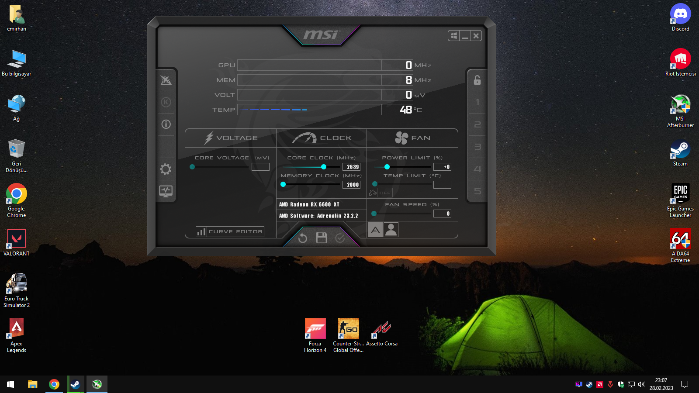Click the Fan Speed slider handle
699x393 pixels.
(374, 214)
